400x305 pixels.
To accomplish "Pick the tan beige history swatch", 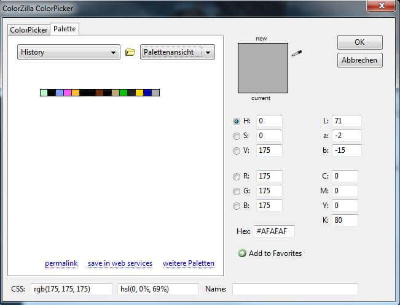I will [116, 93].
